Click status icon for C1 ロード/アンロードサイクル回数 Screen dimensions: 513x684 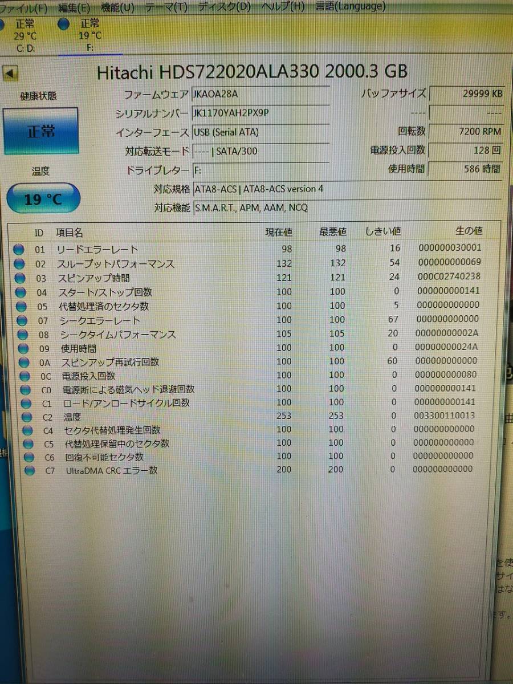tap(26, 404)
